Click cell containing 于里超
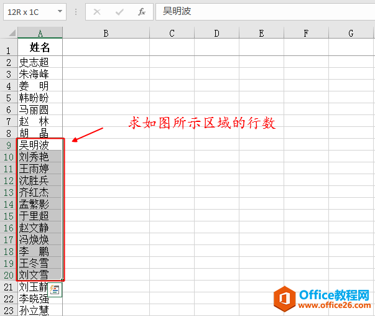375x316 pixels. [40, 215]
